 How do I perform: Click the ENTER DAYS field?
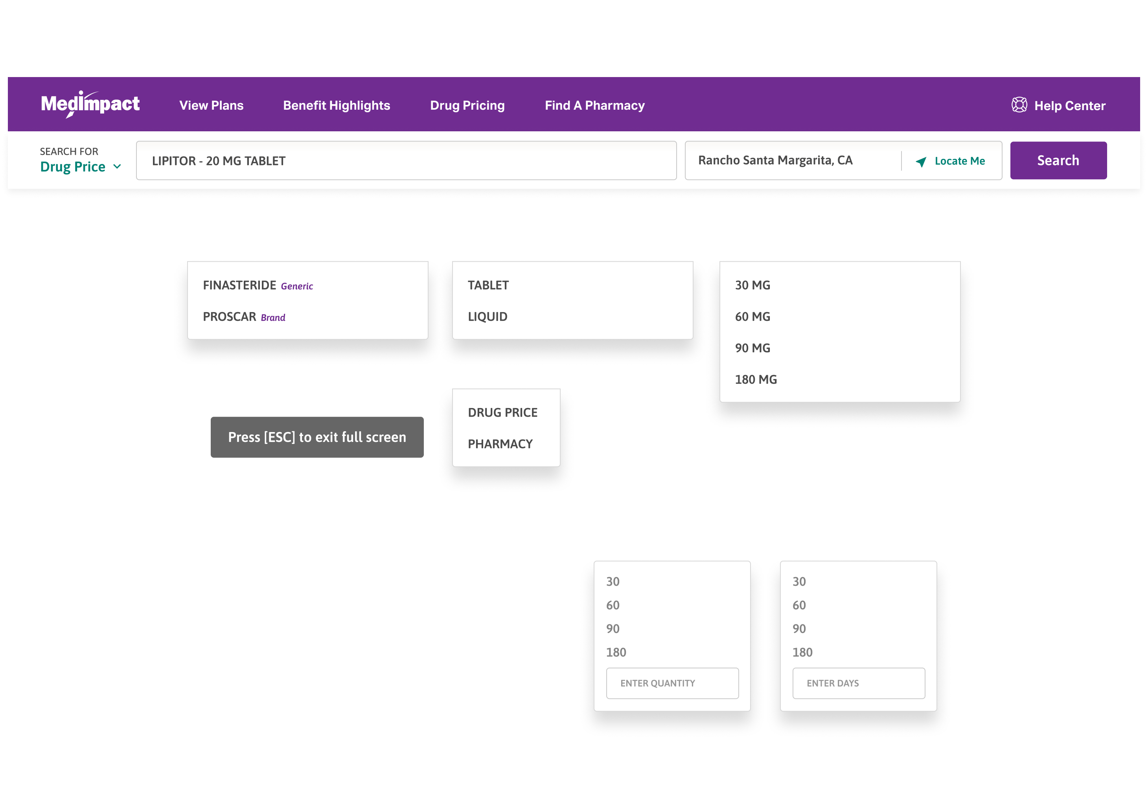pyautogui.click(x=858, y=683)
